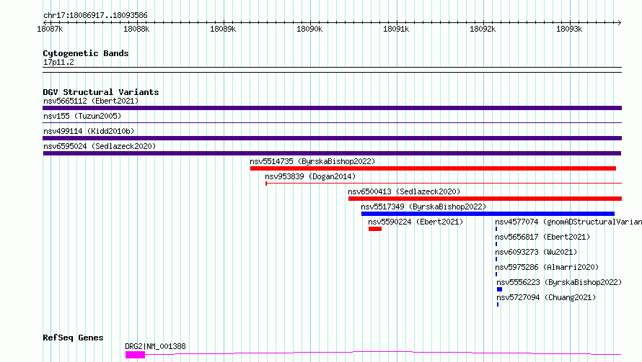Click the 18090k ruler position

coord(309,29)
